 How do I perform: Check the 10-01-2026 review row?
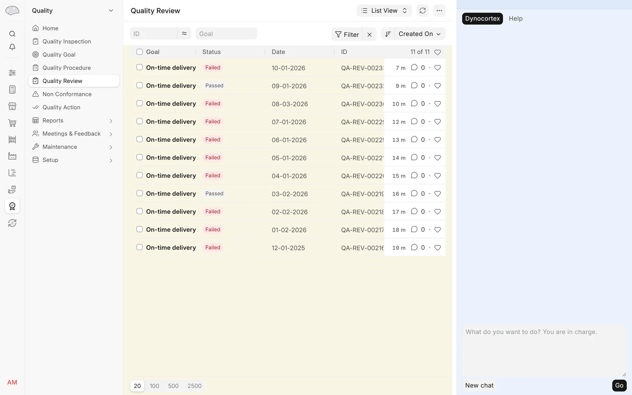139,67
